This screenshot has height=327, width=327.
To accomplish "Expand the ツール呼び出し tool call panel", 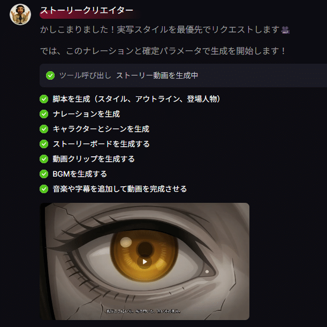I will pyautogui.click(x=184, y=75).
